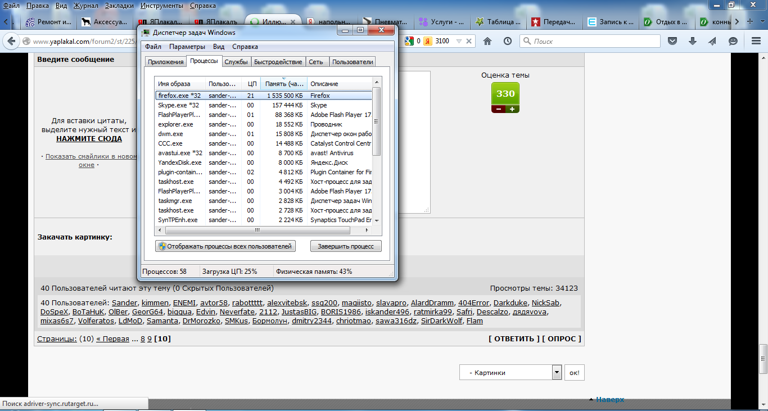The width and height of the screenshot is (768, 411).
Task: Switch to the Отдых в... browser tab
Action: pyautogui.click(x=667, y=22)
